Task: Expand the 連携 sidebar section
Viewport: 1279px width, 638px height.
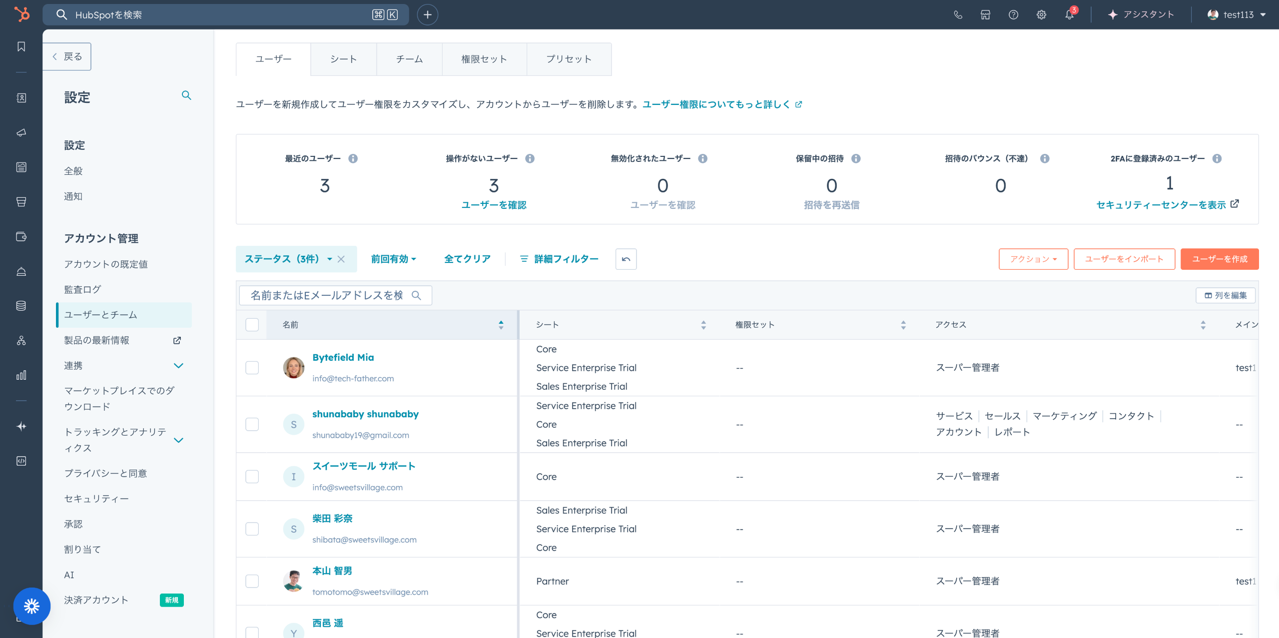Action: [178, 366]
